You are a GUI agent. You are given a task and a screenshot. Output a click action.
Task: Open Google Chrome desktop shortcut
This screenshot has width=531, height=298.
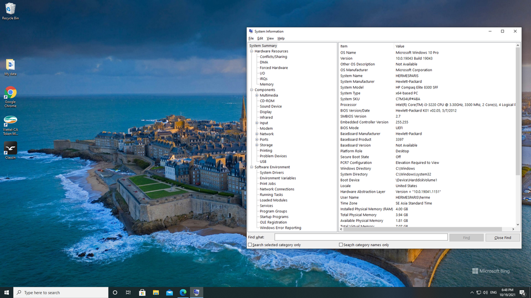pyautogui.click(x=10, y=97)
